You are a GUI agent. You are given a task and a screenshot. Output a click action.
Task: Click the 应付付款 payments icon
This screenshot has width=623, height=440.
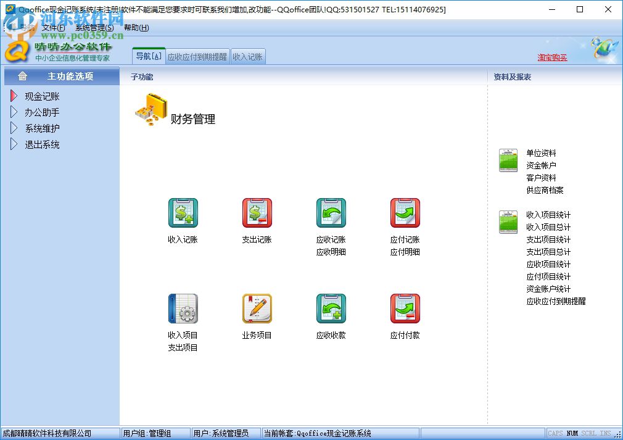405,308
